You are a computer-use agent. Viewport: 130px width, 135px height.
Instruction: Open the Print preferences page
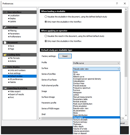12,97
